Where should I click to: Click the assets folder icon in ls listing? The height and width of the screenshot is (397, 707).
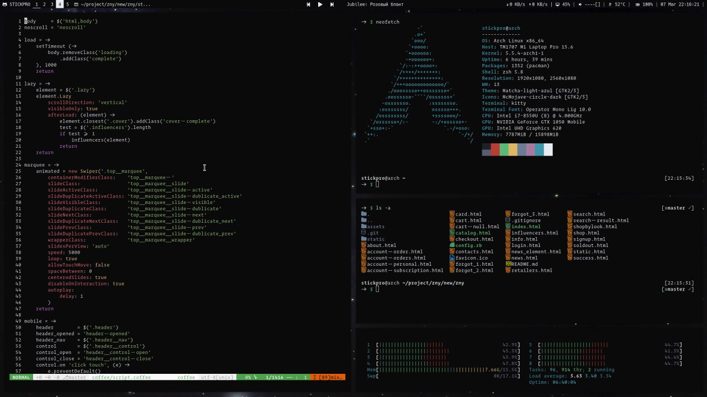(x=363, y=227)
